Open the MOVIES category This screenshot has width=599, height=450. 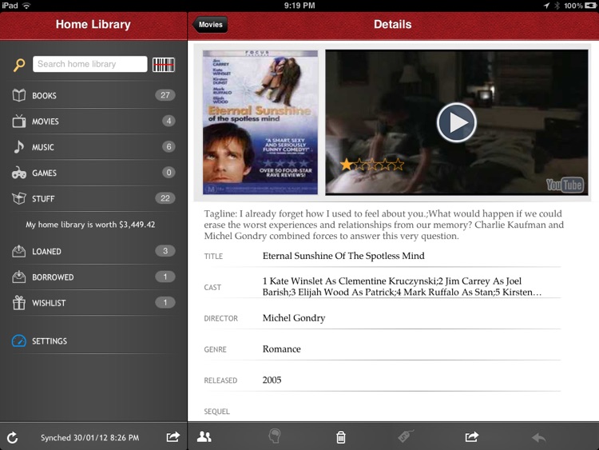pos(93,121)
